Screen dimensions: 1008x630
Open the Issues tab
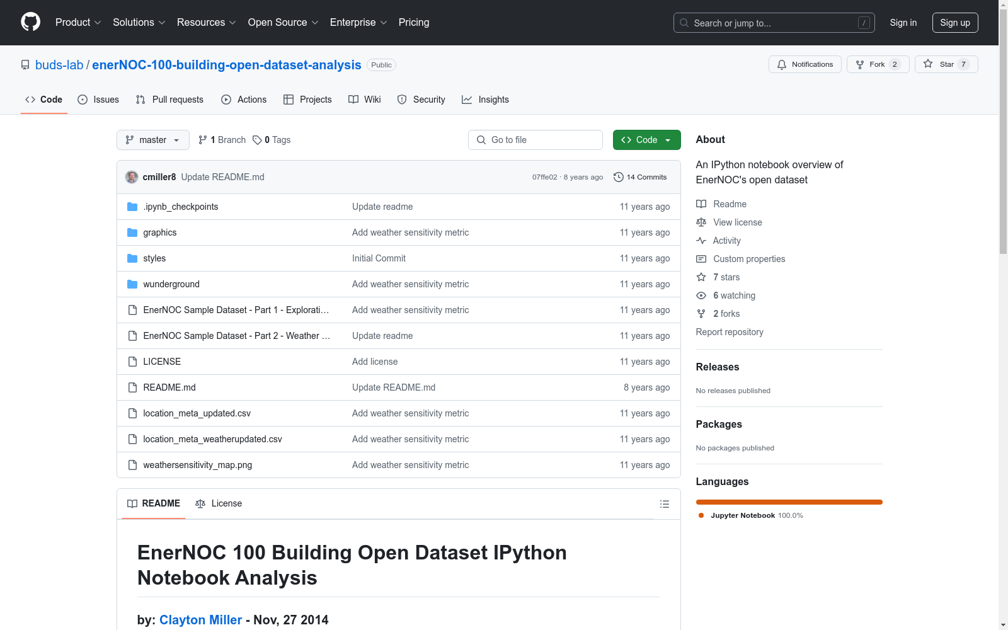click(98, 100)
